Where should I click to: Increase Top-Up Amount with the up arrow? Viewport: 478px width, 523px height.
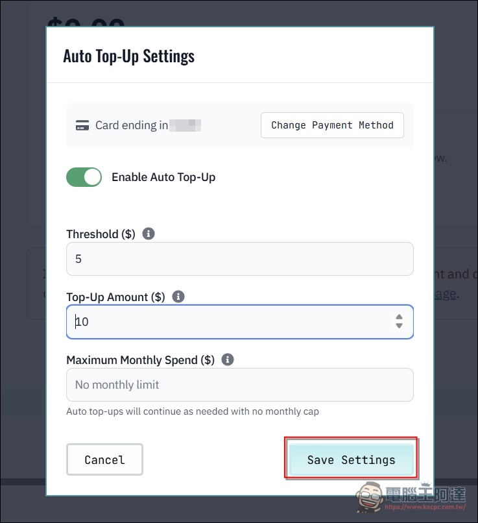(x=399, y=317)
